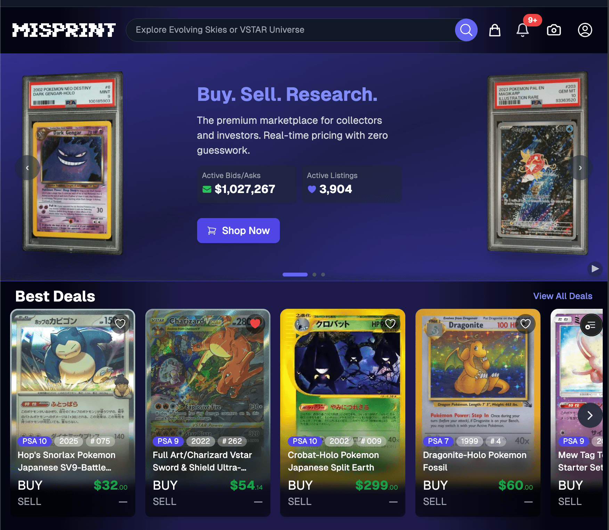The height and width of the screenshot is (530, 609).
Task: Toggle heart on Crobat-Holo card
Action: (x=390, y=324)
